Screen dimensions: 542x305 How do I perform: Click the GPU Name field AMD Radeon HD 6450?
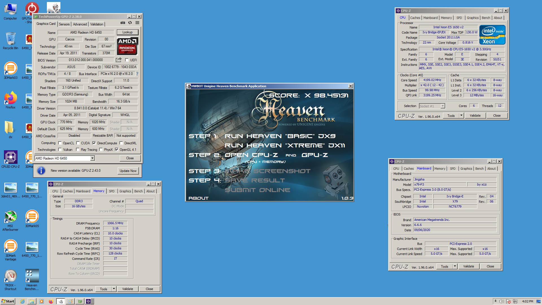pos(86,32)
